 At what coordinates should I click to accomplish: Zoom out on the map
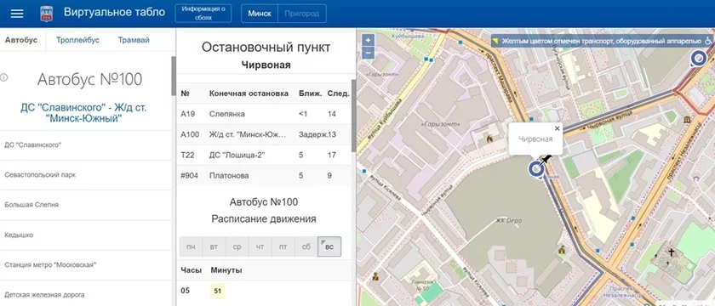click(368, 53)
